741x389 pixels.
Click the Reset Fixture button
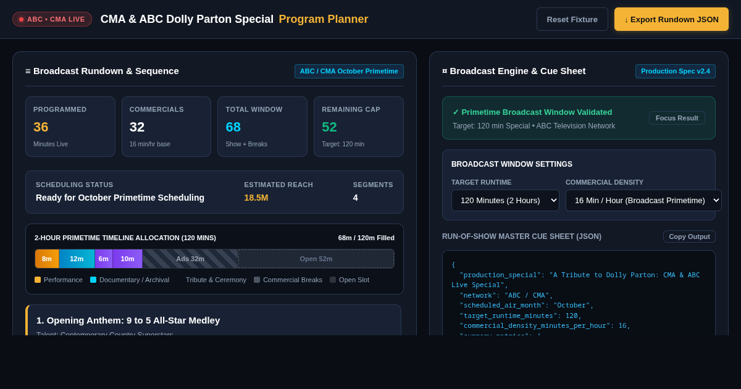(572, 19)
